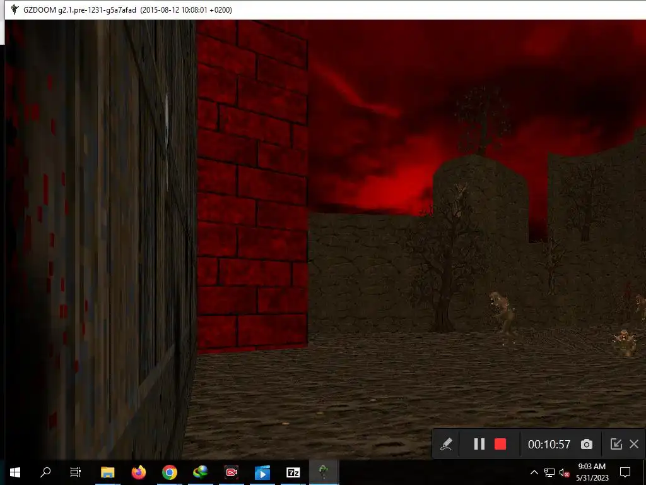646x485 pixels.
Task: Open network status in system tray
Action: tap(549, 472)
